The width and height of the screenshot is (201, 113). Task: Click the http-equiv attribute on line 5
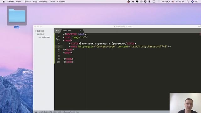(86, 47)
